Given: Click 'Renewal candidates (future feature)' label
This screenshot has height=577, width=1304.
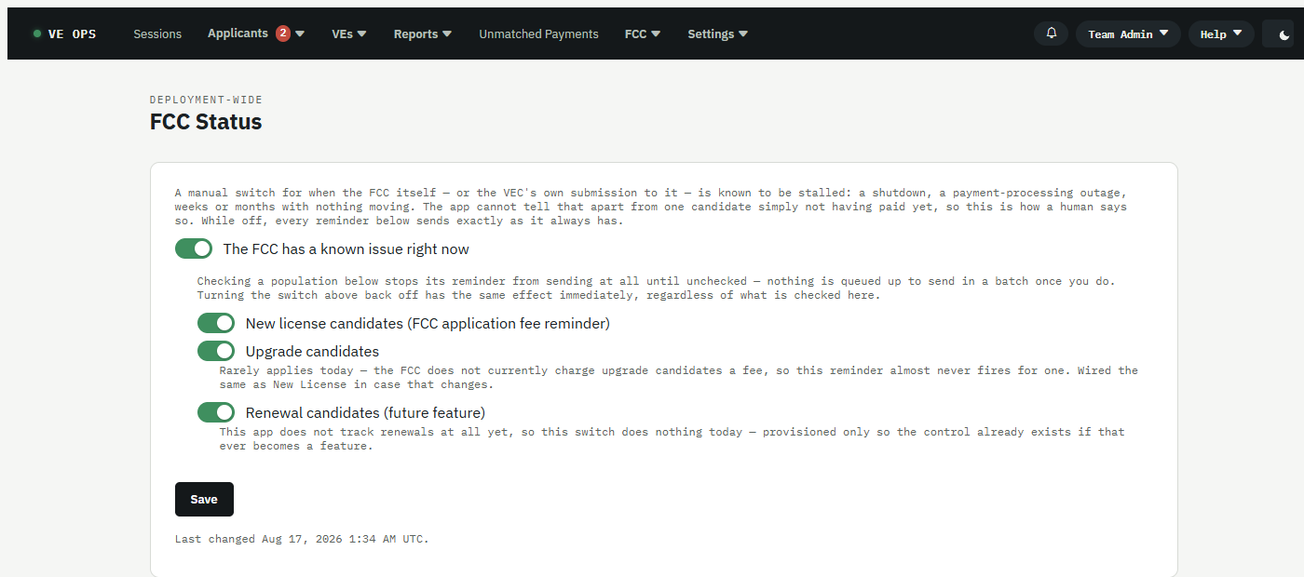Looking at the screenshot, I should pos(365,413).
